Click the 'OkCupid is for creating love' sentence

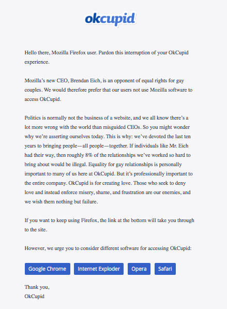tap(99, 183)
